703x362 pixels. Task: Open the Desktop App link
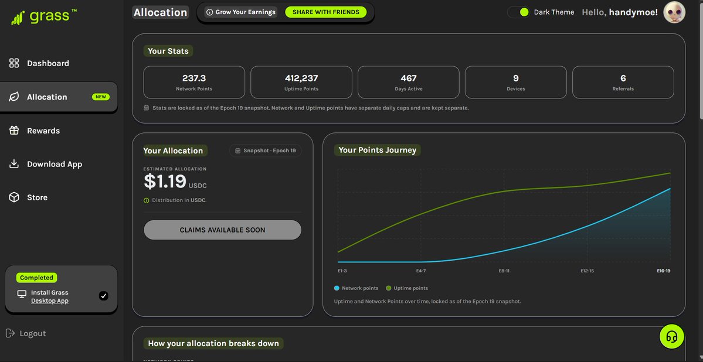tap(50, 300)
